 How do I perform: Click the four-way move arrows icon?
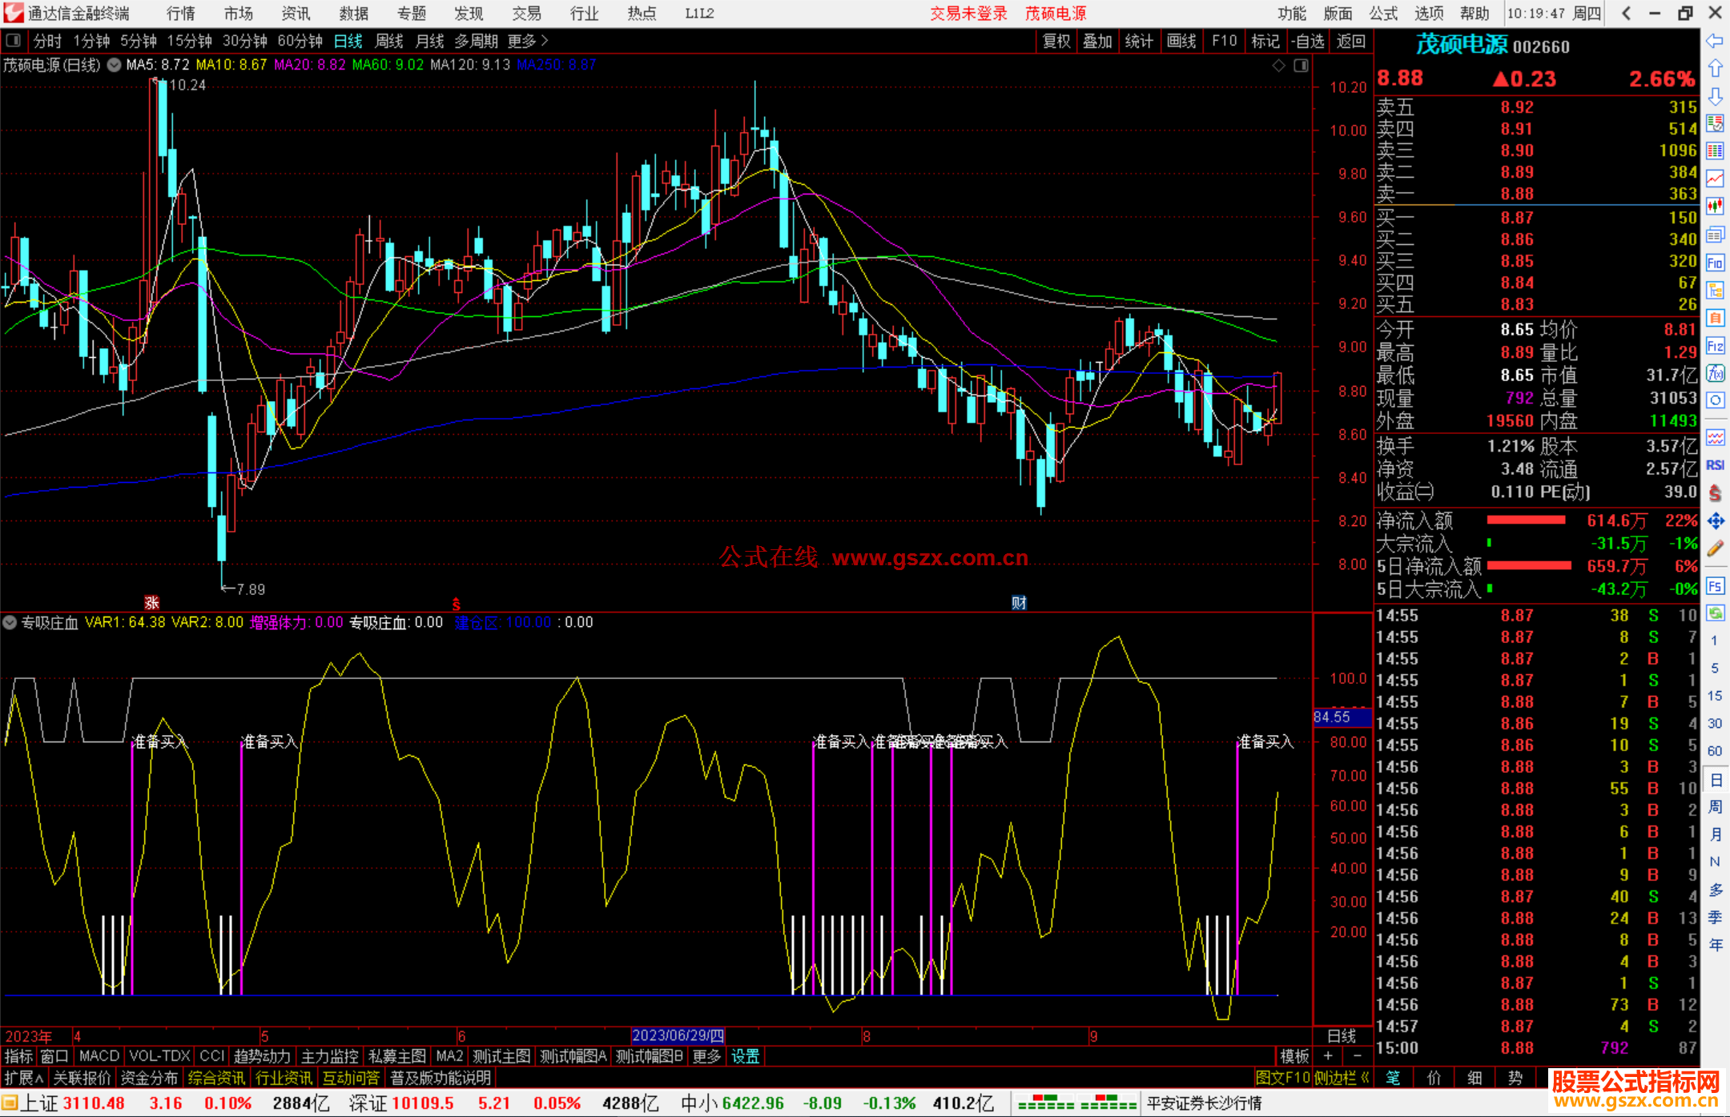(1715, 521)
